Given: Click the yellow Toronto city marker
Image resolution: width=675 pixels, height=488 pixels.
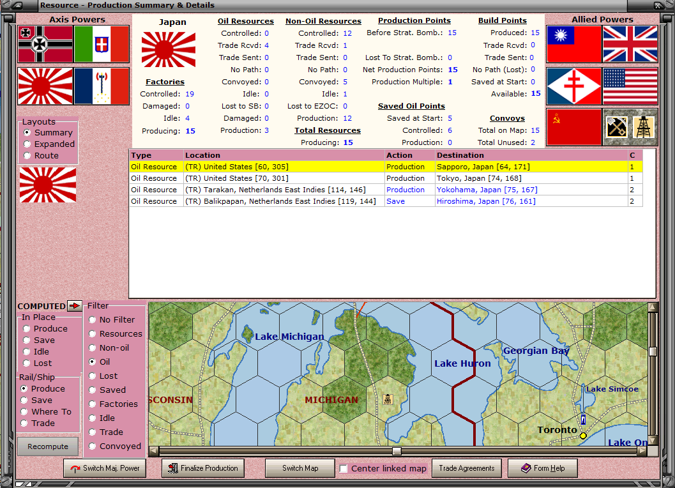Looking at the screenshot, I should click(583, 436).
